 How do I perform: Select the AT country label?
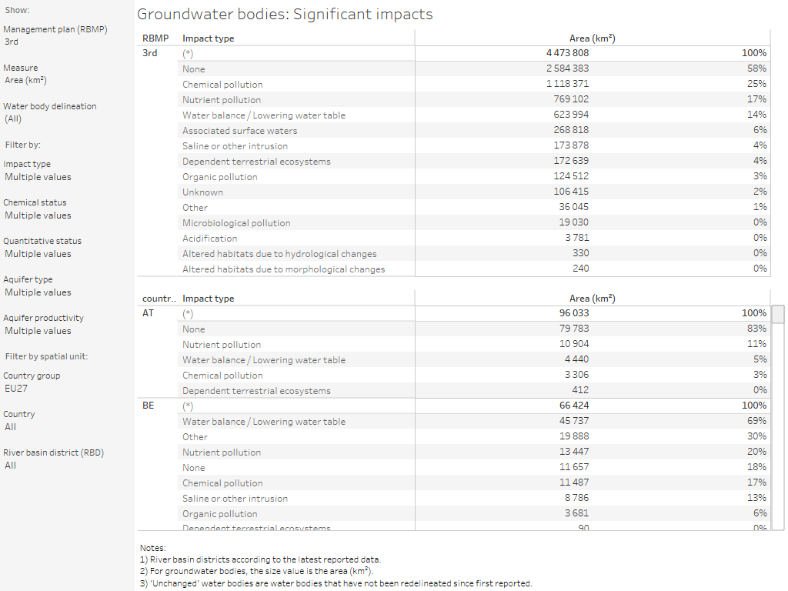(x=148, y=313)
